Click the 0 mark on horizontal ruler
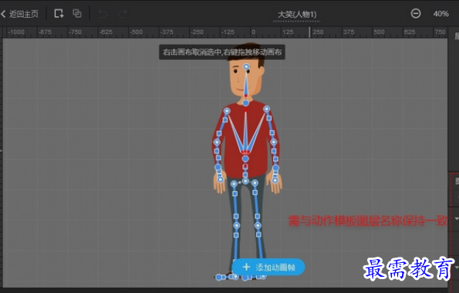This screenshot has height=293, width=459. coord(254,32)
